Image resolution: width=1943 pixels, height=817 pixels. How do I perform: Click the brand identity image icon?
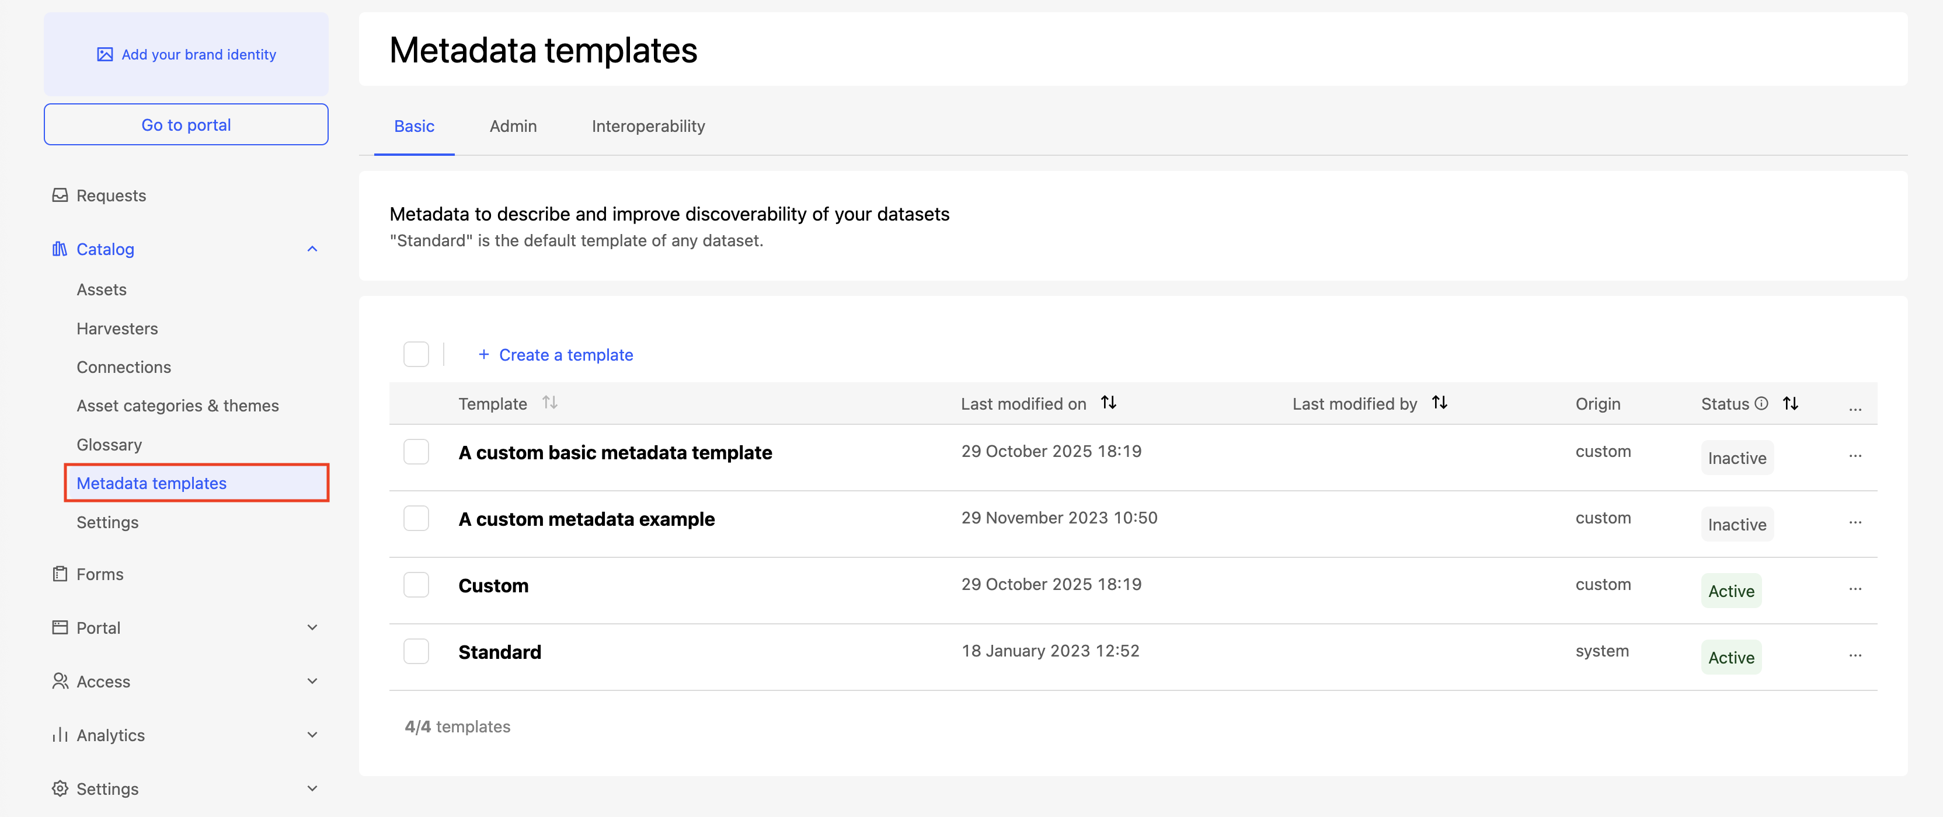105,54
